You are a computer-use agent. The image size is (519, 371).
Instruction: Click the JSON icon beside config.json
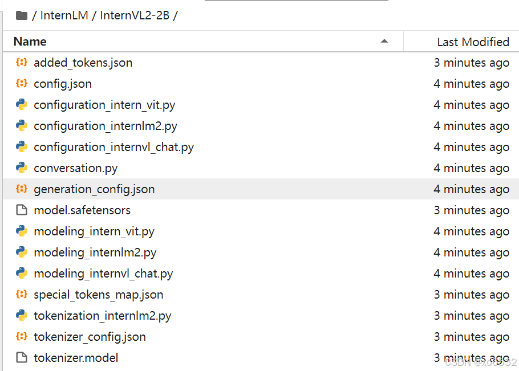[x=22, y=83]
